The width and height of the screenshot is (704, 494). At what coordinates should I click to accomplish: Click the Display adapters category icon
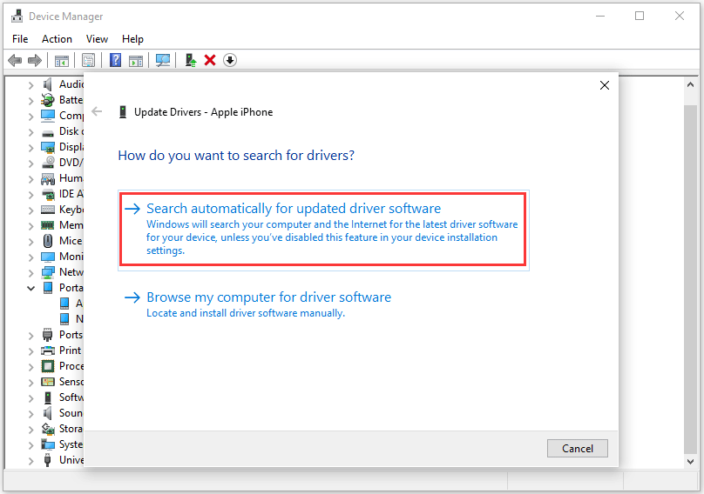(48, 147)
